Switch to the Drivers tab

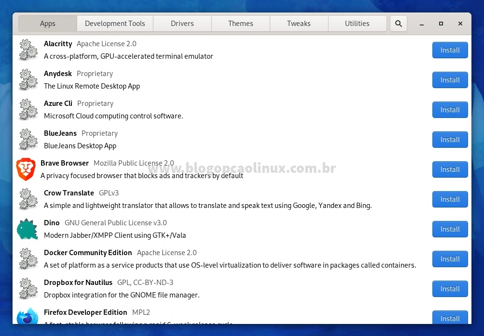(182, 24)
